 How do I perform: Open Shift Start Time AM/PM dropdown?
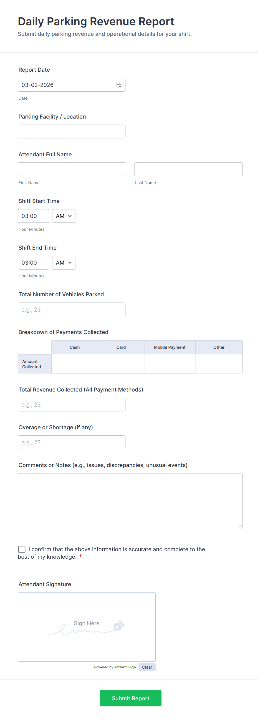(x=64, y=216)
